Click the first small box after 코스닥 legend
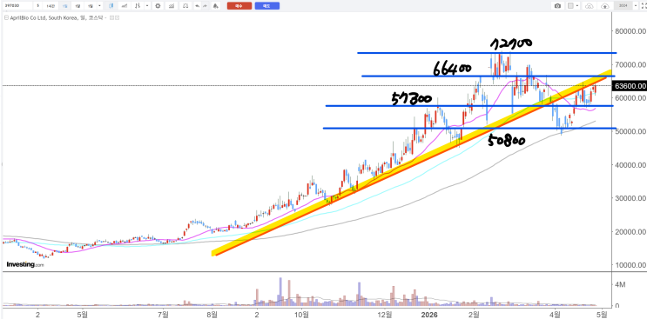Viewport: 647px width, 319px height. pyautogui.click(x=111, y=17)
